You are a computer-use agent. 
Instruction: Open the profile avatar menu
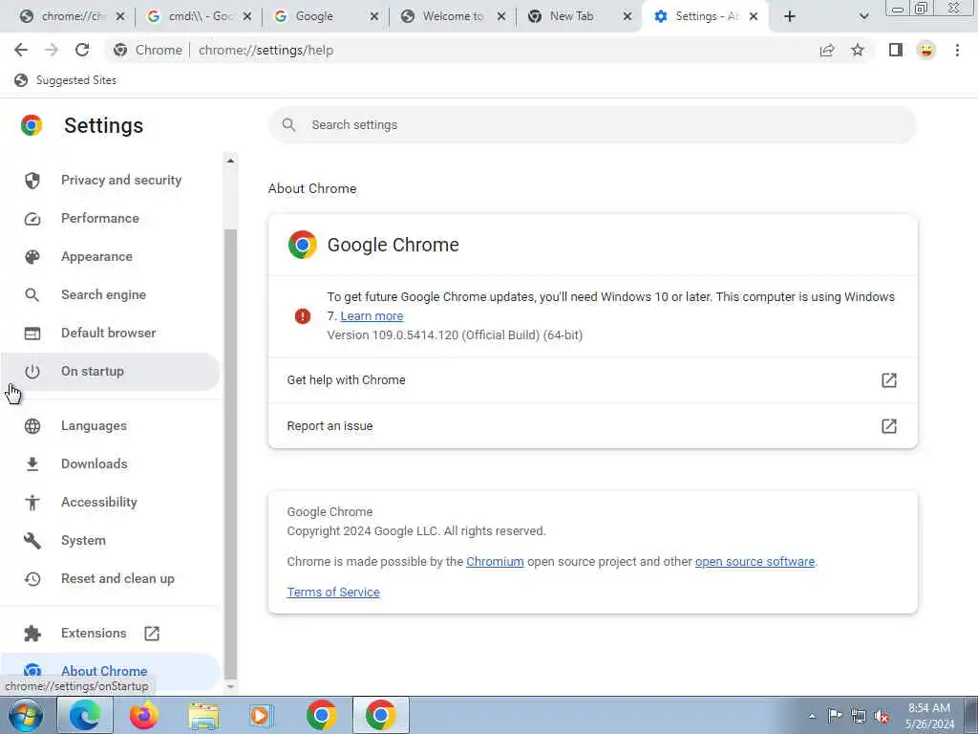point(926,50)
